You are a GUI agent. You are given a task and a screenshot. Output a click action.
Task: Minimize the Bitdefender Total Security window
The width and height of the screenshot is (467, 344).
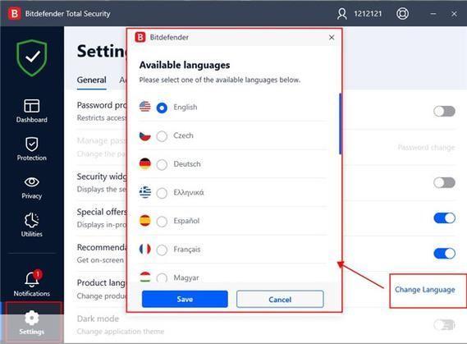click(433, 14)
